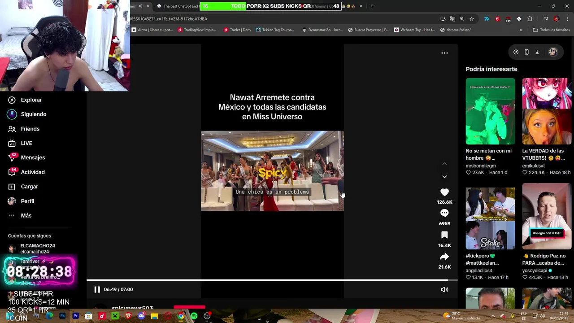The height and width of the screenshot is (323, 574).
Task: Expand hidden bookmarks with double chevron
Action: 521,30
